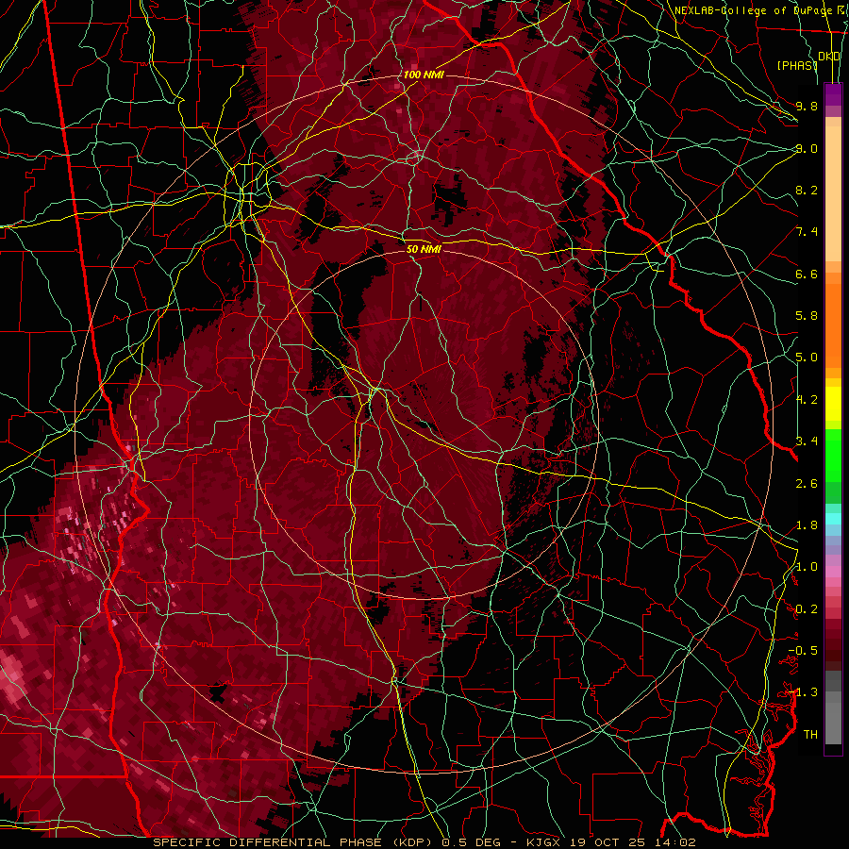Click the 0.5 DEG elevation text in the caption
The width and height of the screenshot is (849, 849).
click(x=471, y=842)
